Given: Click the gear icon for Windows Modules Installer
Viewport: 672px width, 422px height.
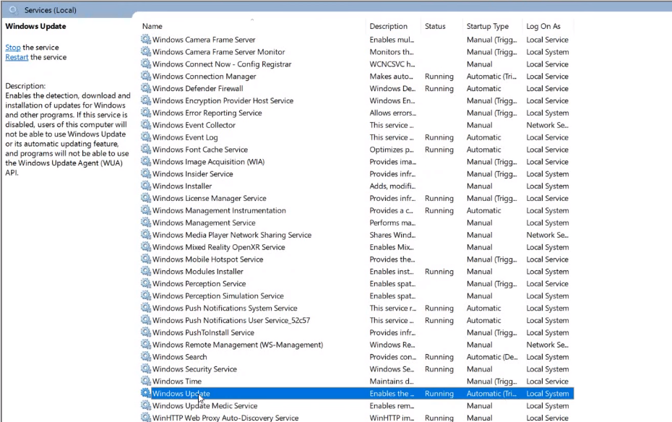Looking at the screenshot, I should (146, 271).
